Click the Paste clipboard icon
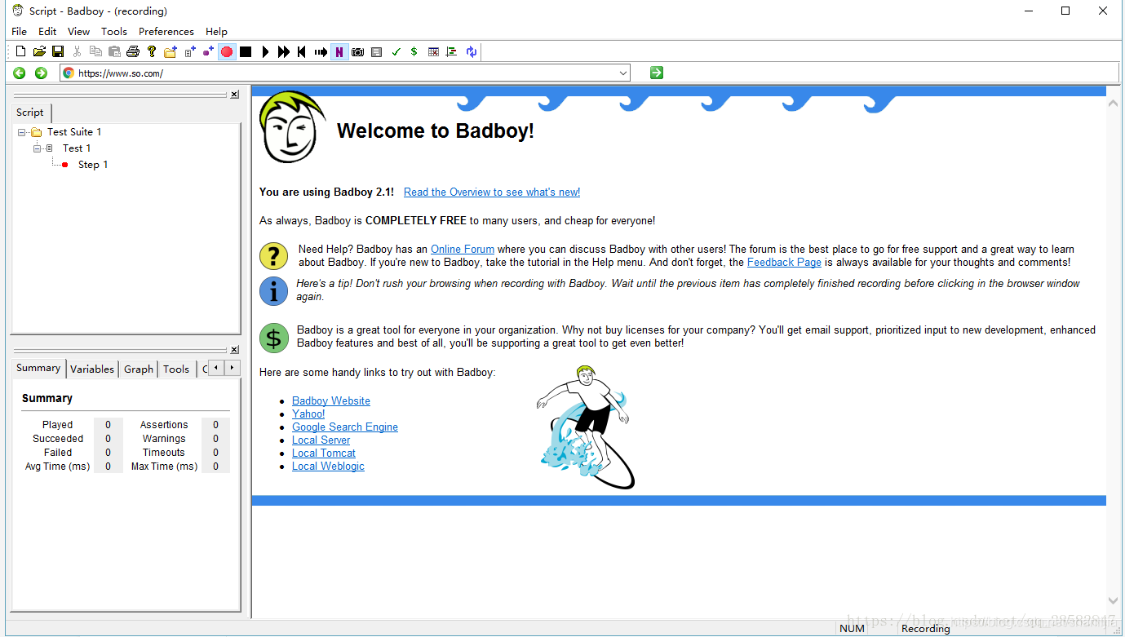Viewport: 1125px width, 637px height. coord(114,51)
